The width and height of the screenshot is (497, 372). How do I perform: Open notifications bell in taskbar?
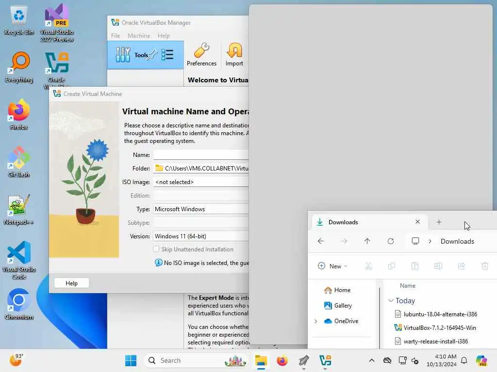click(464, 360)
